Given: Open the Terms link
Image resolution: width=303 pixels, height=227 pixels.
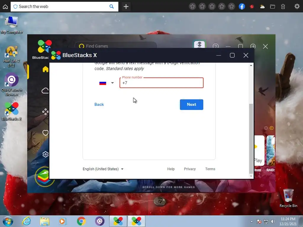Looking at the screenshot, I should (210, 169).
